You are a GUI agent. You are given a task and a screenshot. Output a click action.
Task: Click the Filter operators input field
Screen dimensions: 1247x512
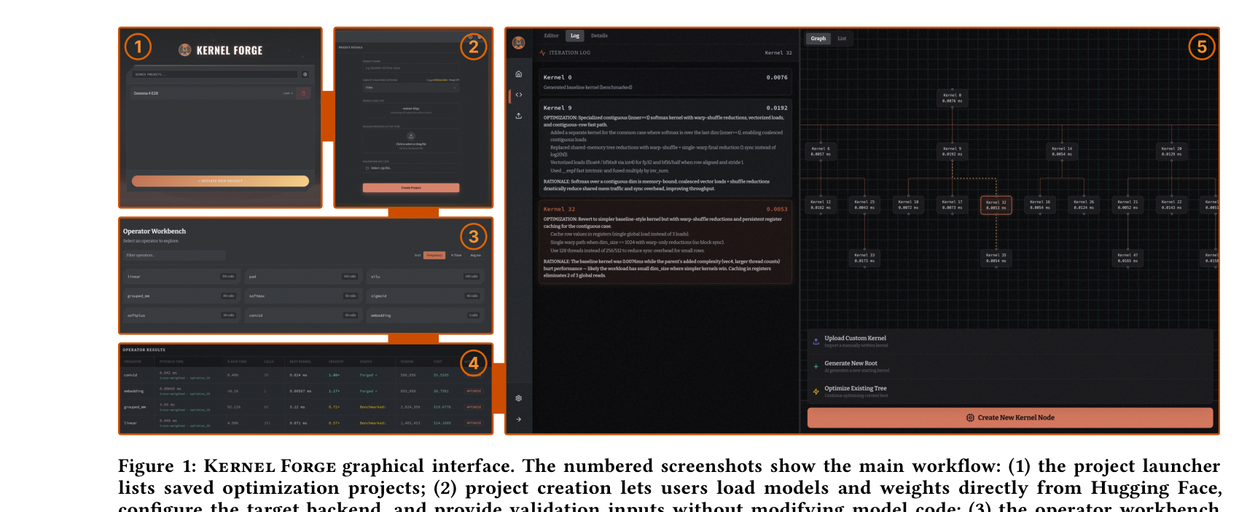(173, 255)
